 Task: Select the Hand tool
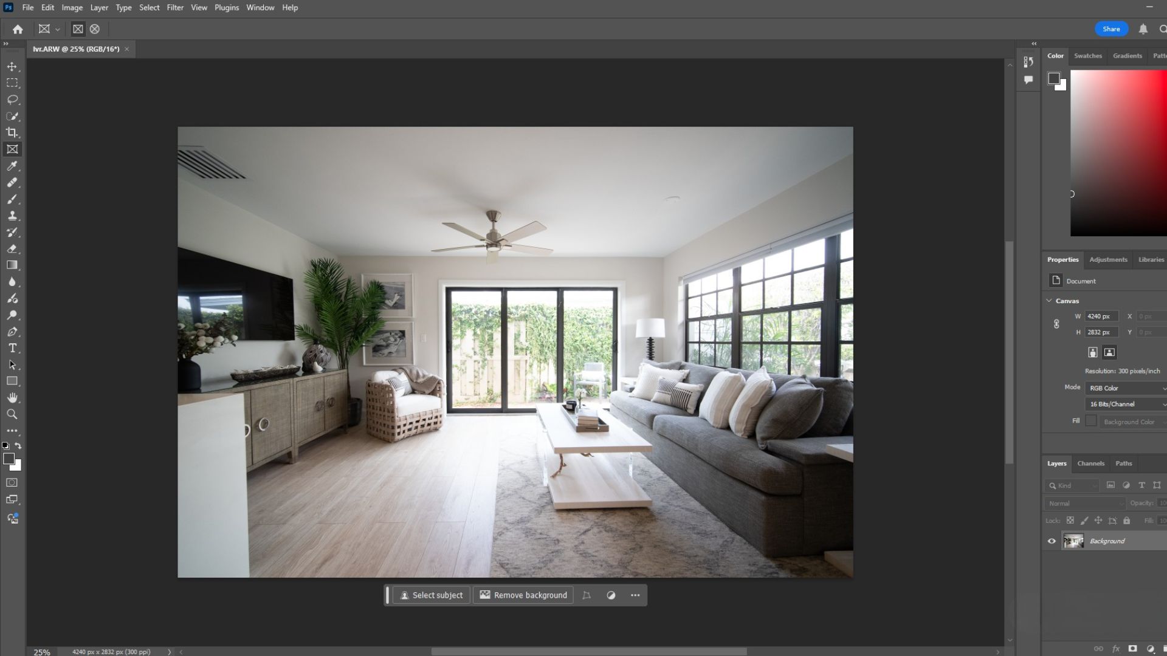(x=12, y=398)
